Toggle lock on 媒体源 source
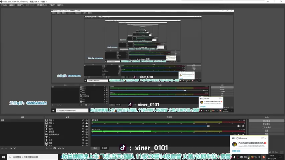 (87, 132)
